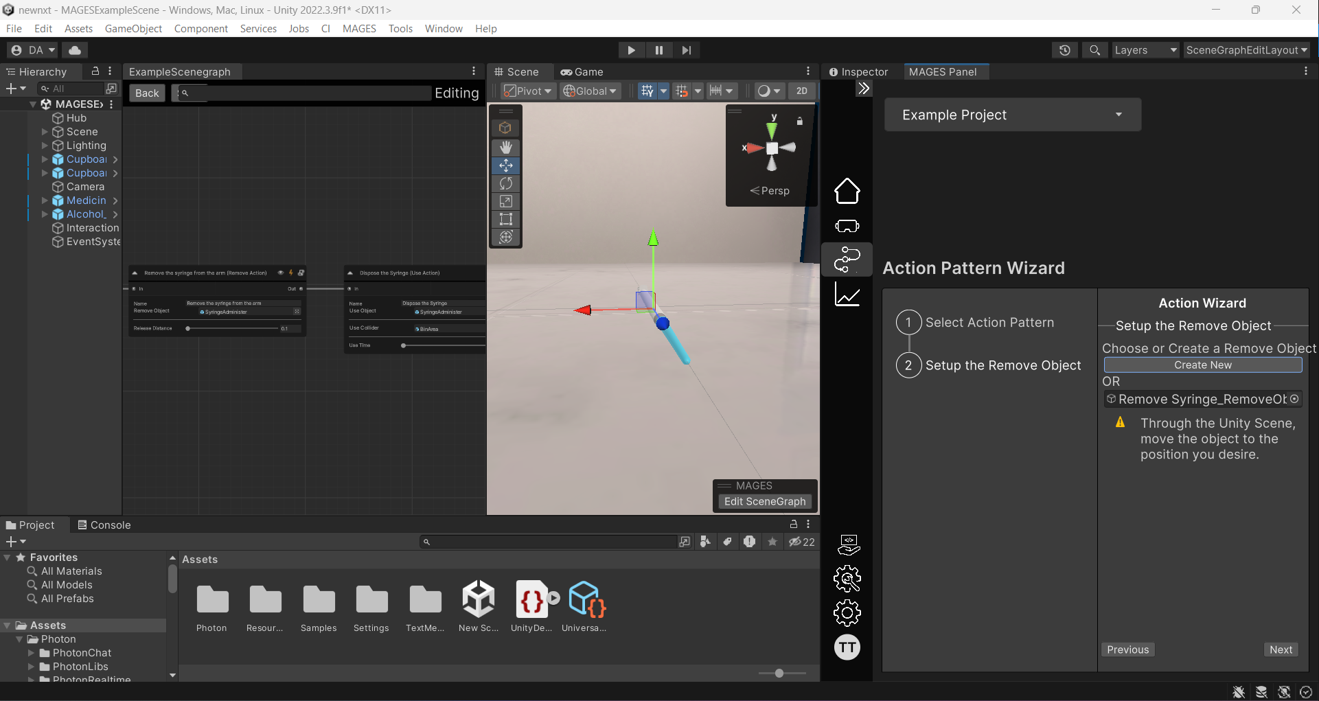
Task: Select the Scale tool
Action: point(506,201)
